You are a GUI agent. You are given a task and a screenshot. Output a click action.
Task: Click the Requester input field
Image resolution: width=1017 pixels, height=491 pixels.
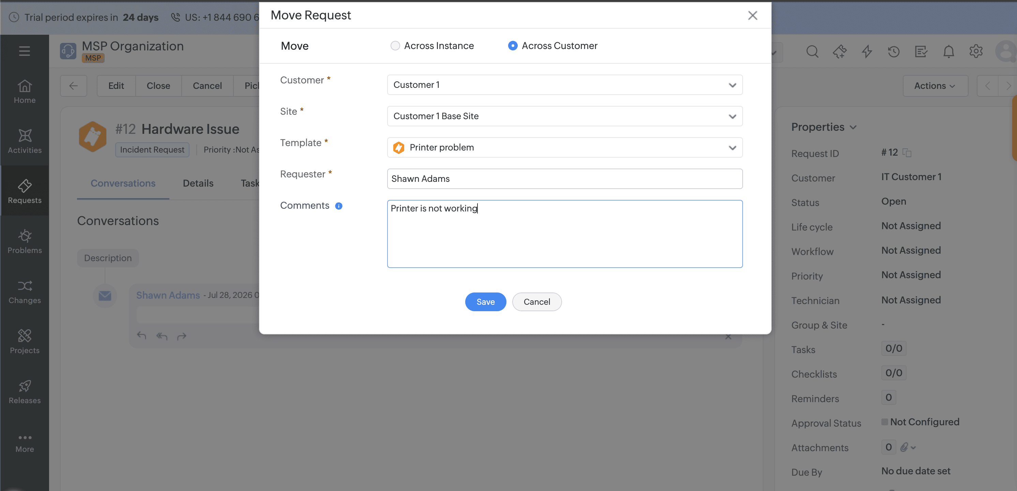click(564, 179)
